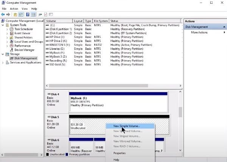The width and height of the screenshot is (227, 162).
Task: Go back with the blue Back arrow
Action: coord(3,14)
